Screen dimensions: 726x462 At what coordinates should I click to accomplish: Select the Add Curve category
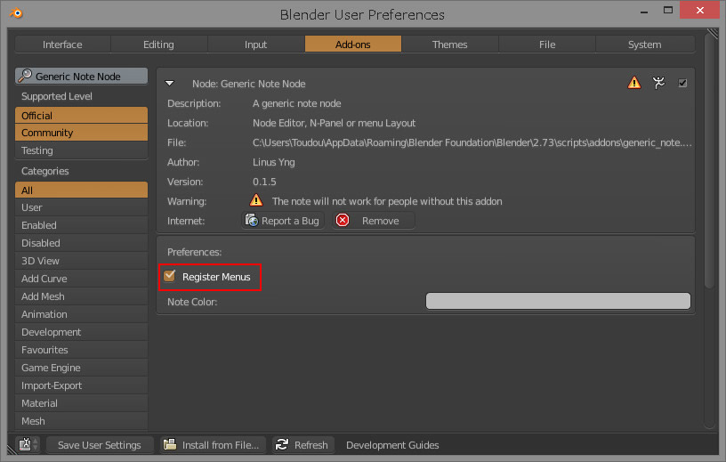[x=82, y=279]
